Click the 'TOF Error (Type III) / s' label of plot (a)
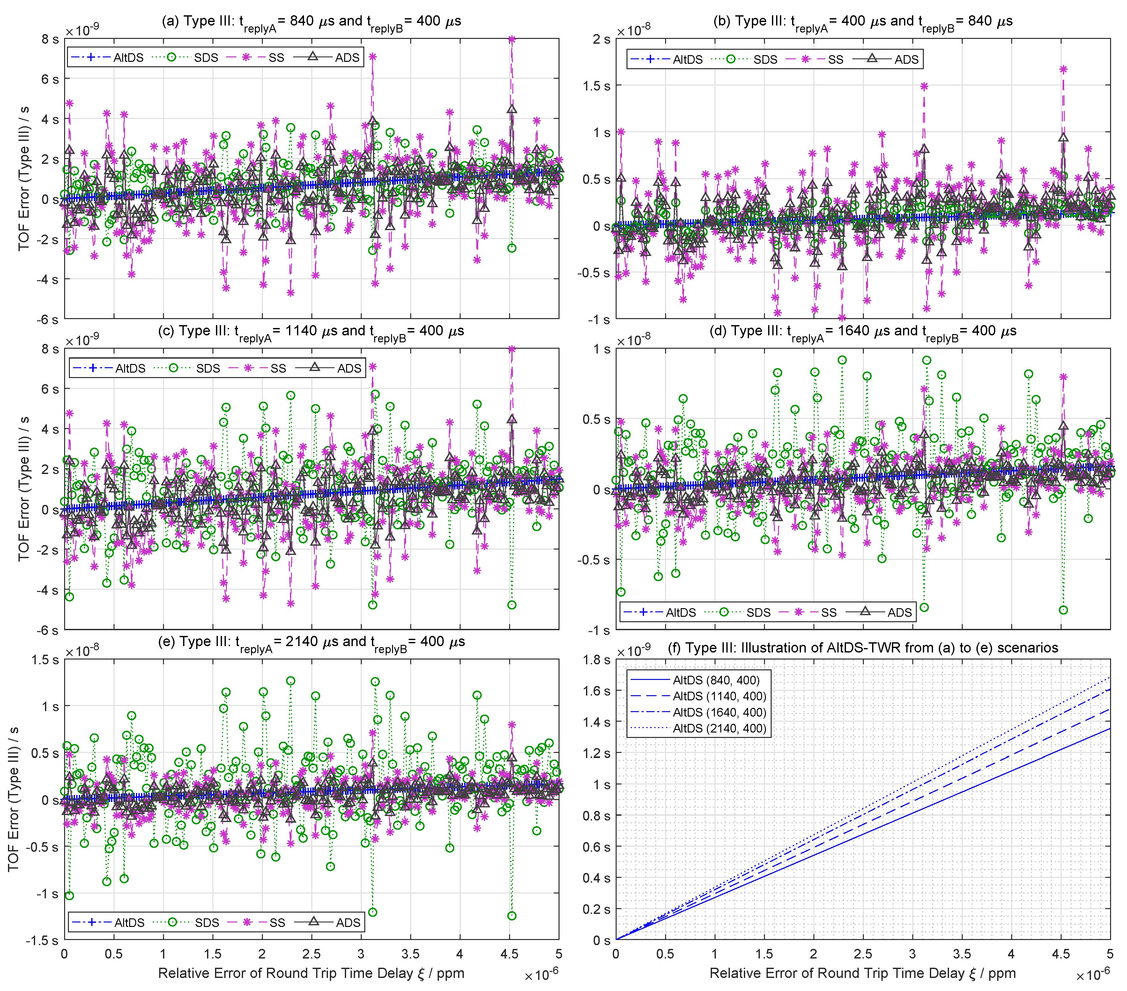Viewport: 1127px width, 991px height. pyautogui.click(x=24, y=179)
